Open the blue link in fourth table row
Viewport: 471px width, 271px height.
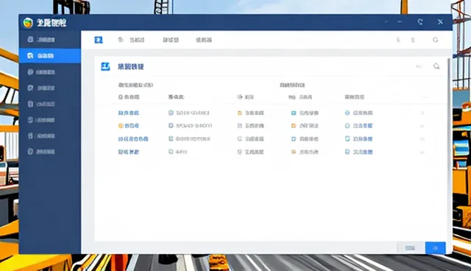click(129, 152)
